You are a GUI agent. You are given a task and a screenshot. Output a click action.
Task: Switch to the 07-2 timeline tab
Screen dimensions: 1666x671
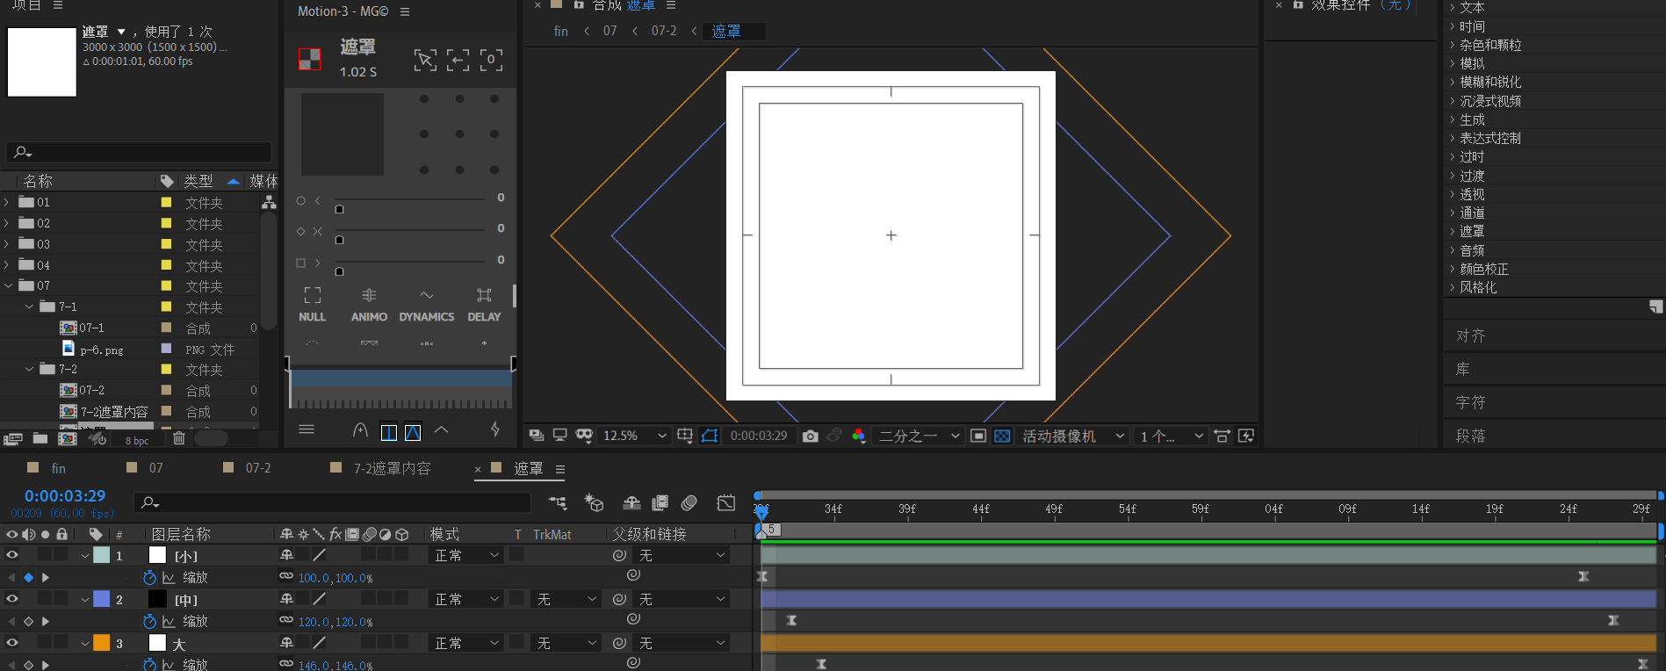coord(257,468)
